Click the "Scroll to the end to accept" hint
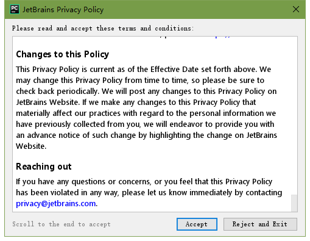Image resolution: width=310 pixels, height=241 pixels. [x=62, y=224]
